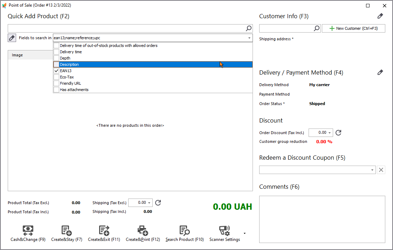Refresh the Order Discount value

pos(338,132)
